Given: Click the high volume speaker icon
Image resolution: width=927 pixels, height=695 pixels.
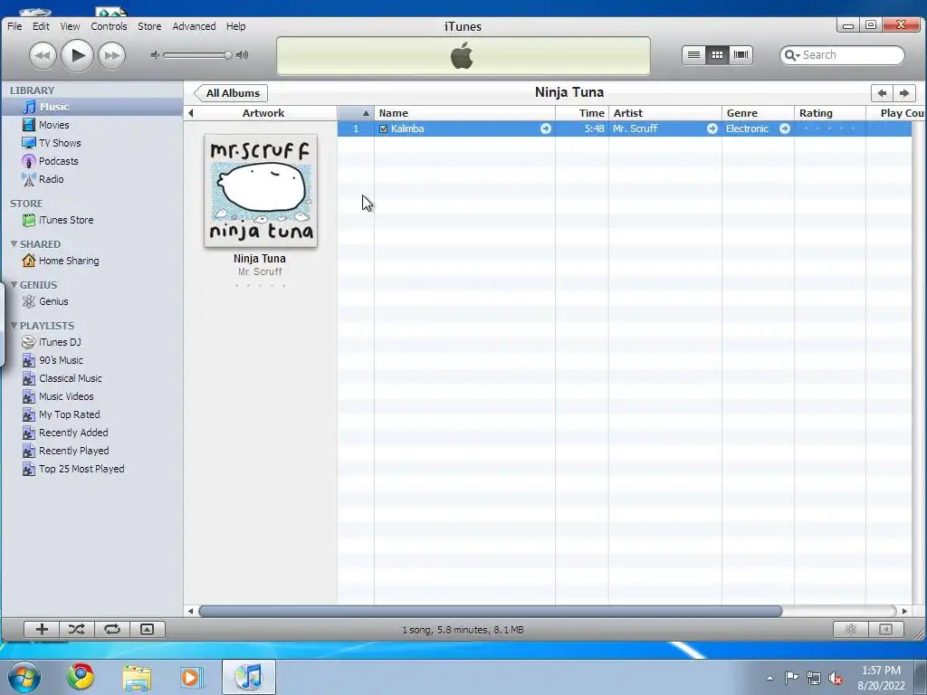Looking at the screenshot, I should tap(242, 55).
